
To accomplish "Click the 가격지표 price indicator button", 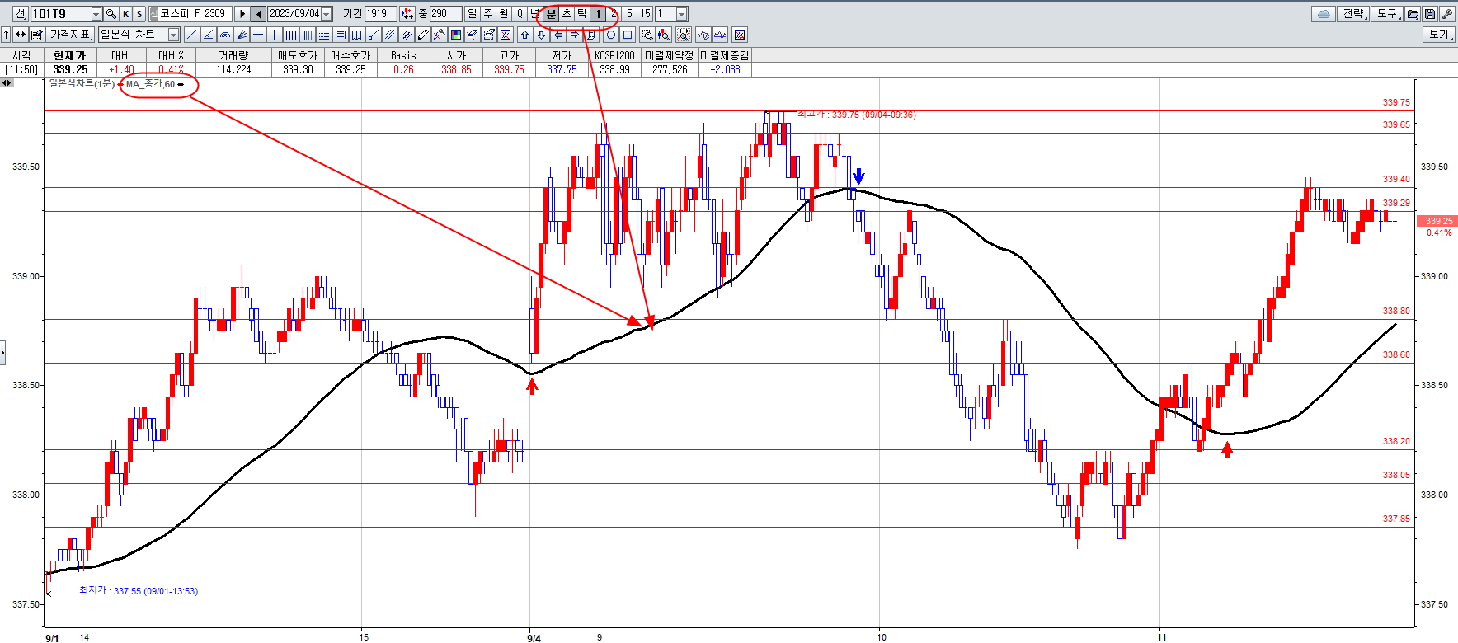I will coord(70,35).
